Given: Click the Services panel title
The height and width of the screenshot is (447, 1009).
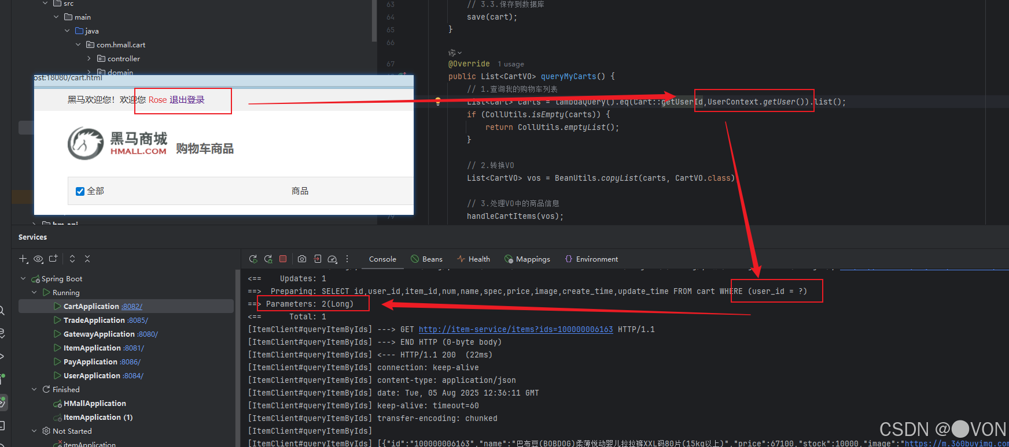Looking at the screenshot, I should [32, 237].
